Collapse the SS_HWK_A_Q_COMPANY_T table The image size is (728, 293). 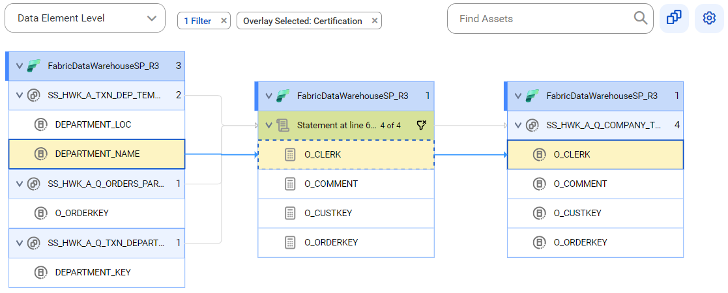click(x=518, y=125)
